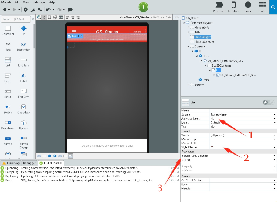Viewport: 277px width, 202px height.
Task: Select the Switch widget in toolbox
Action: [x=8, y=109]
